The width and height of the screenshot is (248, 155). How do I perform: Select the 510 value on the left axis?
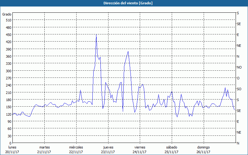(8, 20)
